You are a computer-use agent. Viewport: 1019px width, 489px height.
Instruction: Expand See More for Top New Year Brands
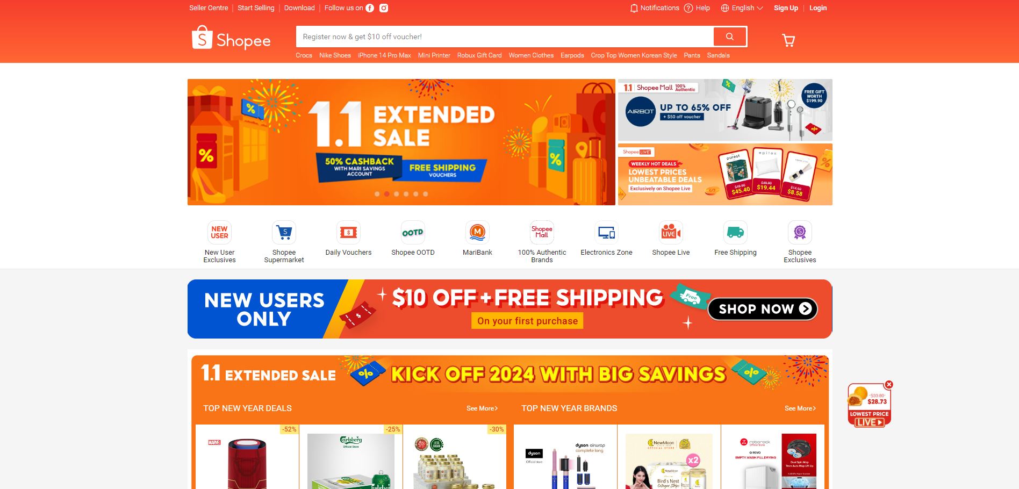800,408
